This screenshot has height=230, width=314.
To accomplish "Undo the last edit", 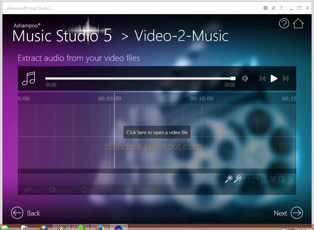I will pos(247,179).
